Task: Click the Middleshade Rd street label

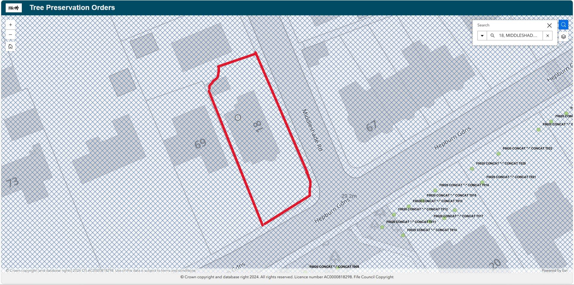Action: [312, 130]
